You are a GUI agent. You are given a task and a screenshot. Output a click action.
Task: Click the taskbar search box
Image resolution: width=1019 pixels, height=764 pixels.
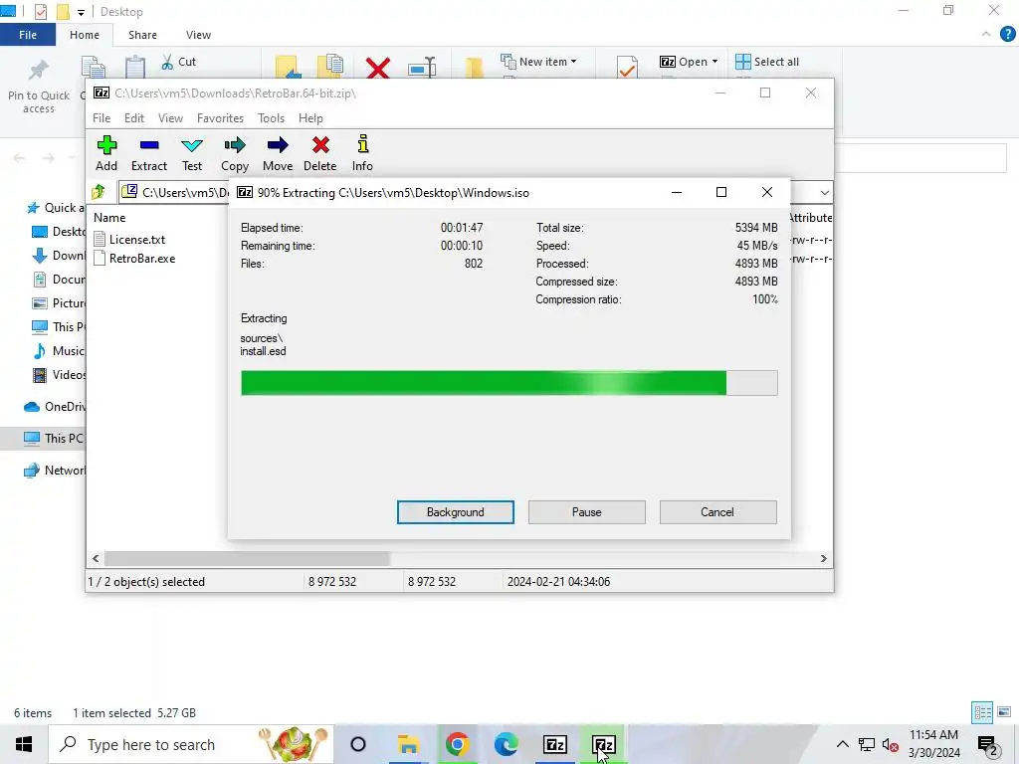(191, 744)
